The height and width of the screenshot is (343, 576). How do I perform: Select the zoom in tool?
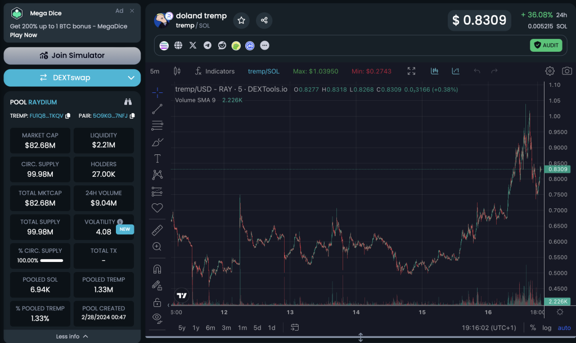tap(157, 246)
